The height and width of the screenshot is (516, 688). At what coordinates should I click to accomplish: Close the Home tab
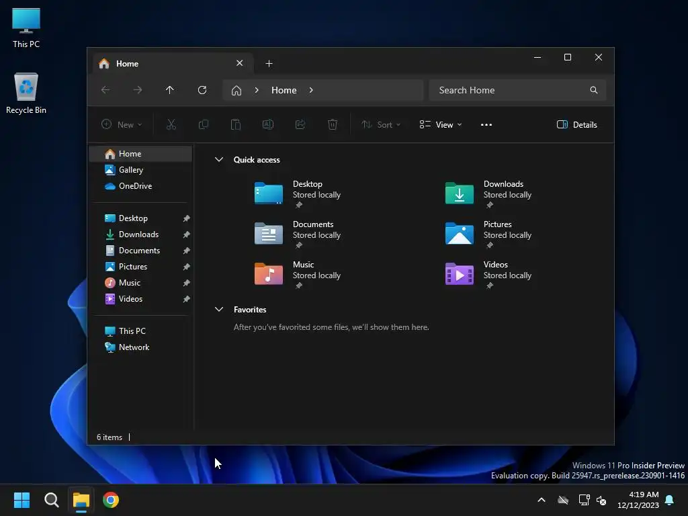240,63
